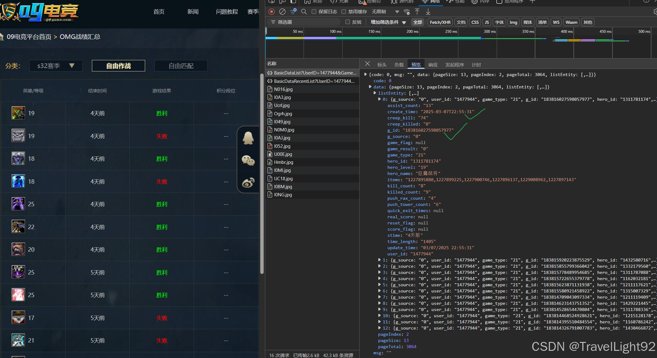Enable the 禁用缓存 checkbox
The width and height of the screenshot is (657, 358).
(344, 12)
